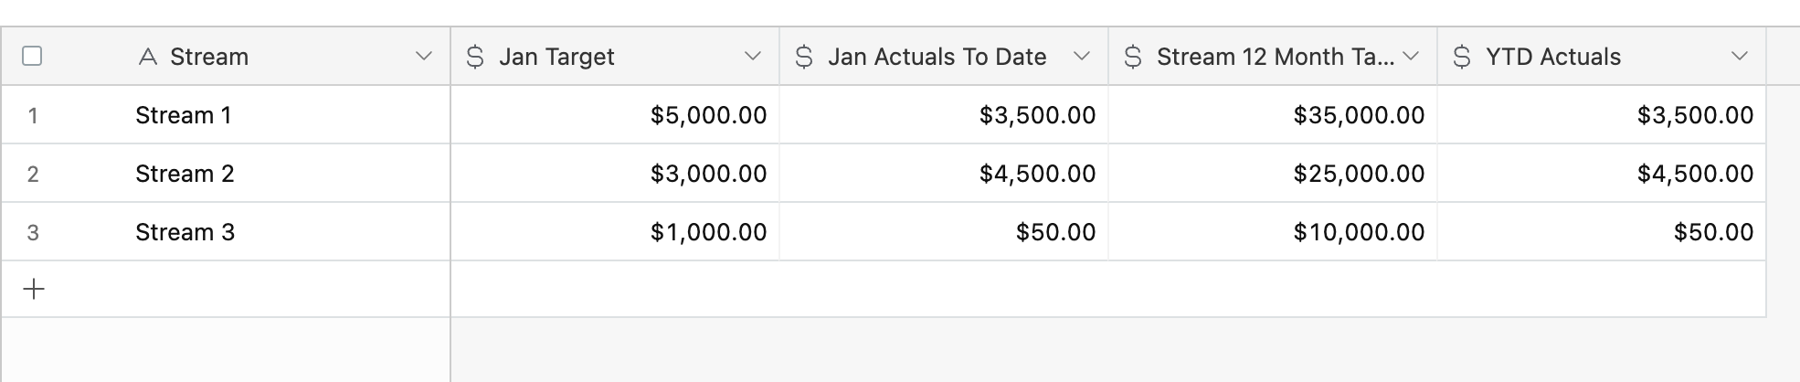The image size is (1800, 382).
Task: Click the dollar icon for Stream 12 Month Target
Action: click(x=1133, y=57)
